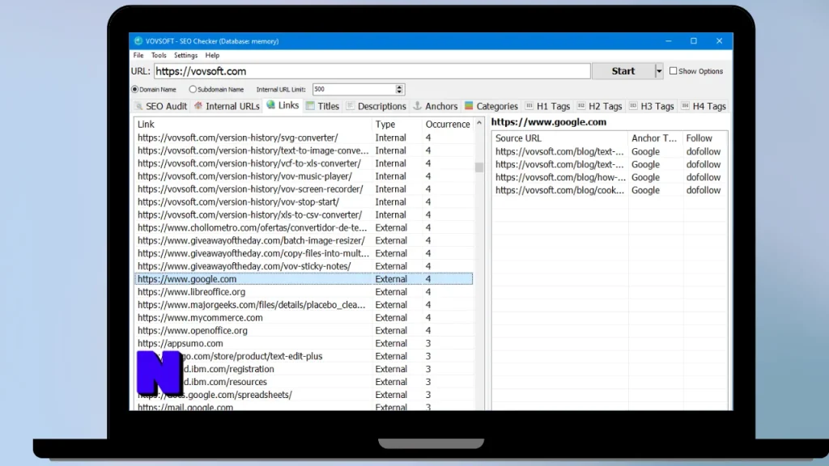Screen dimensions: 829x466
Task: Select the https://www.google.com link row
Action: [x=304, y=279]
